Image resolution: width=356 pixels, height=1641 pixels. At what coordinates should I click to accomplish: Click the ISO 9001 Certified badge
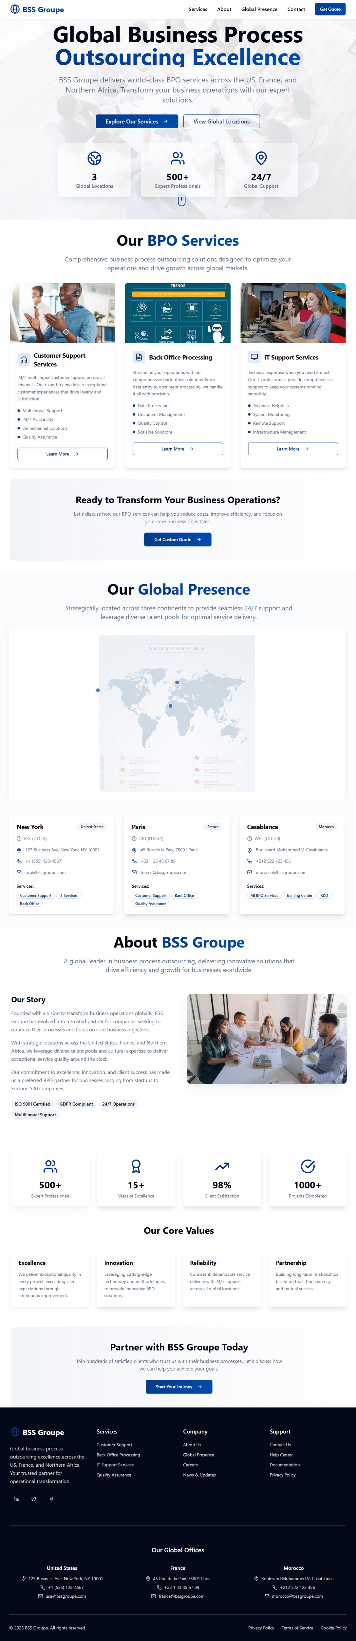point(32,1104)
